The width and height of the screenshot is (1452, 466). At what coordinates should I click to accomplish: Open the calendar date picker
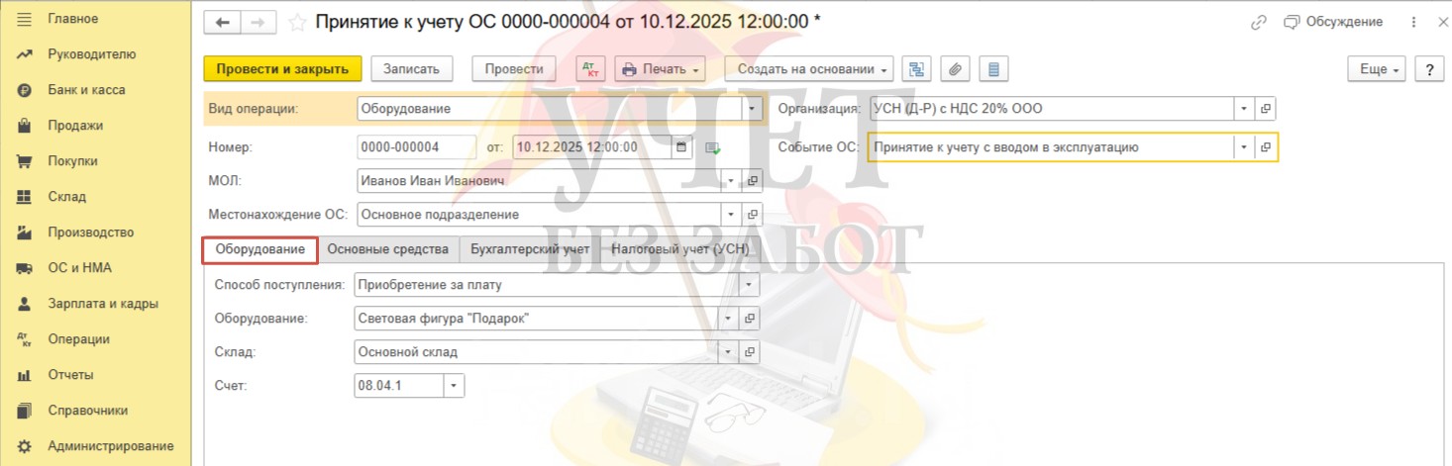point(680,147)
